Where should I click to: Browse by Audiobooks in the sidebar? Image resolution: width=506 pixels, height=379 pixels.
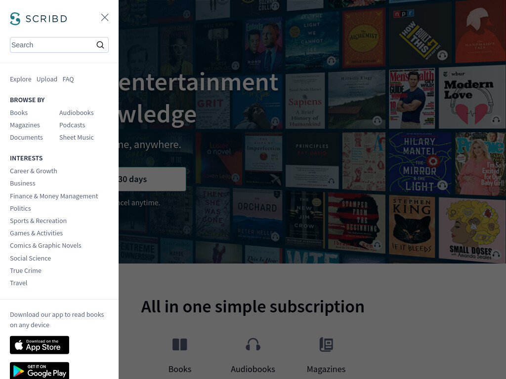[x=77, y=113]
